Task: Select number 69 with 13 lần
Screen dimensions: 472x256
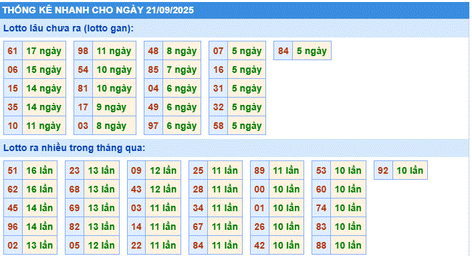Action: [x=74, y=208]
